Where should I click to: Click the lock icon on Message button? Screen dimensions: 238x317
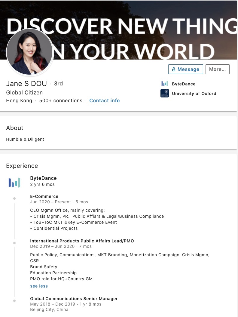click(x=173, y=69)
